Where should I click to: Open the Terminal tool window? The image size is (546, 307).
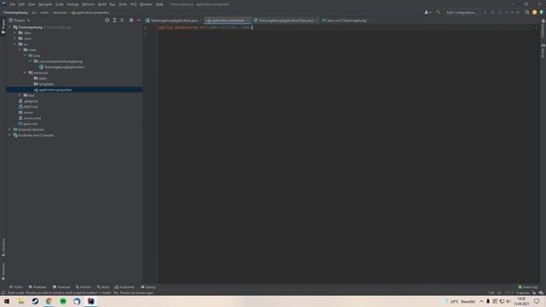coord(61,287)
